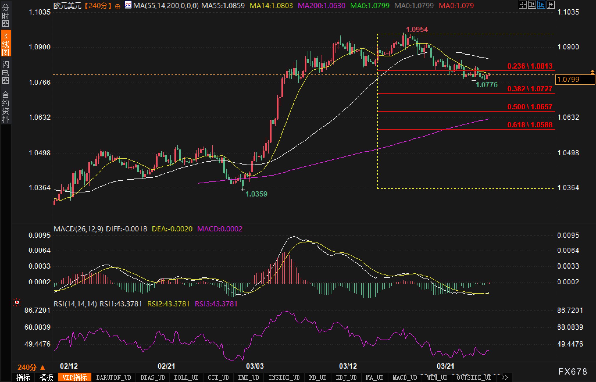
Task: Click the blue play-forward axis icon
Action: (541, 5)
